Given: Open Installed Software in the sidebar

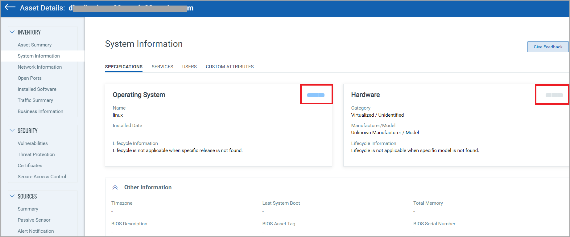Looking at the screenshot, I should 37,89.
